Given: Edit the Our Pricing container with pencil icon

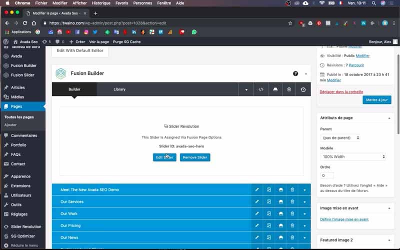Looking at the screenshot, I should pos(257,225).
